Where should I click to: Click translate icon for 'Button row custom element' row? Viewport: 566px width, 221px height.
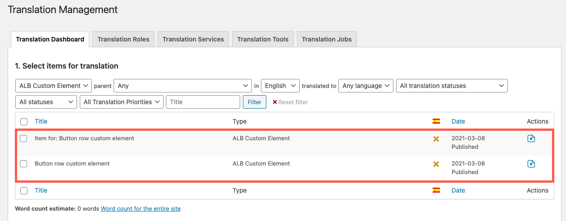pyautogui.click(x=531, y=164)
